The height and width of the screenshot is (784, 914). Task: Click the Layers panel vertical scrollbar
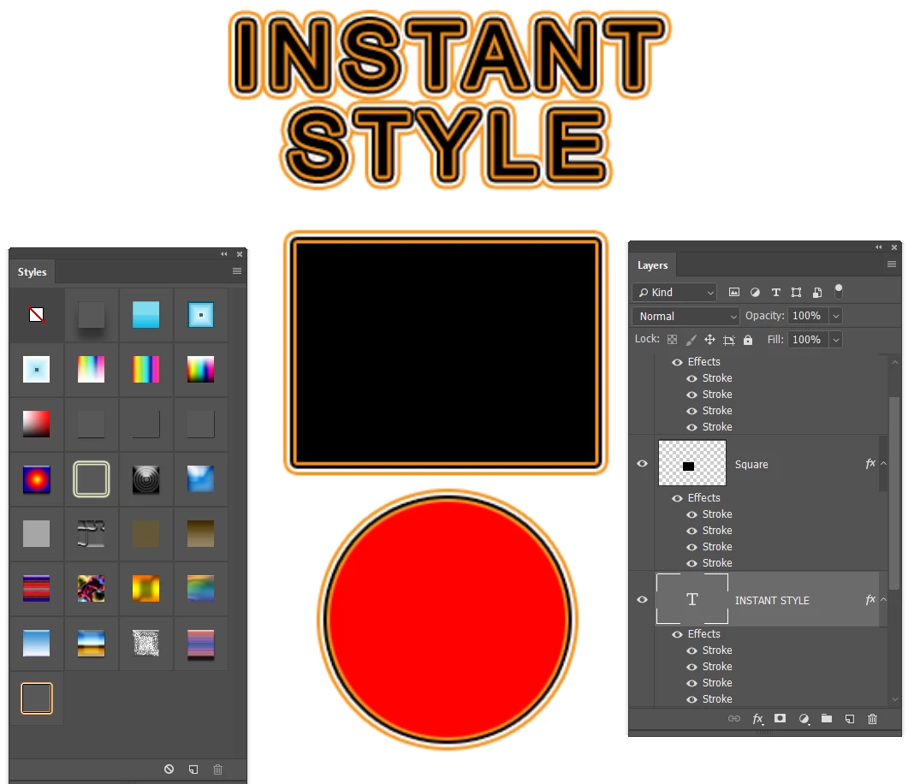(x=894, y=493)
